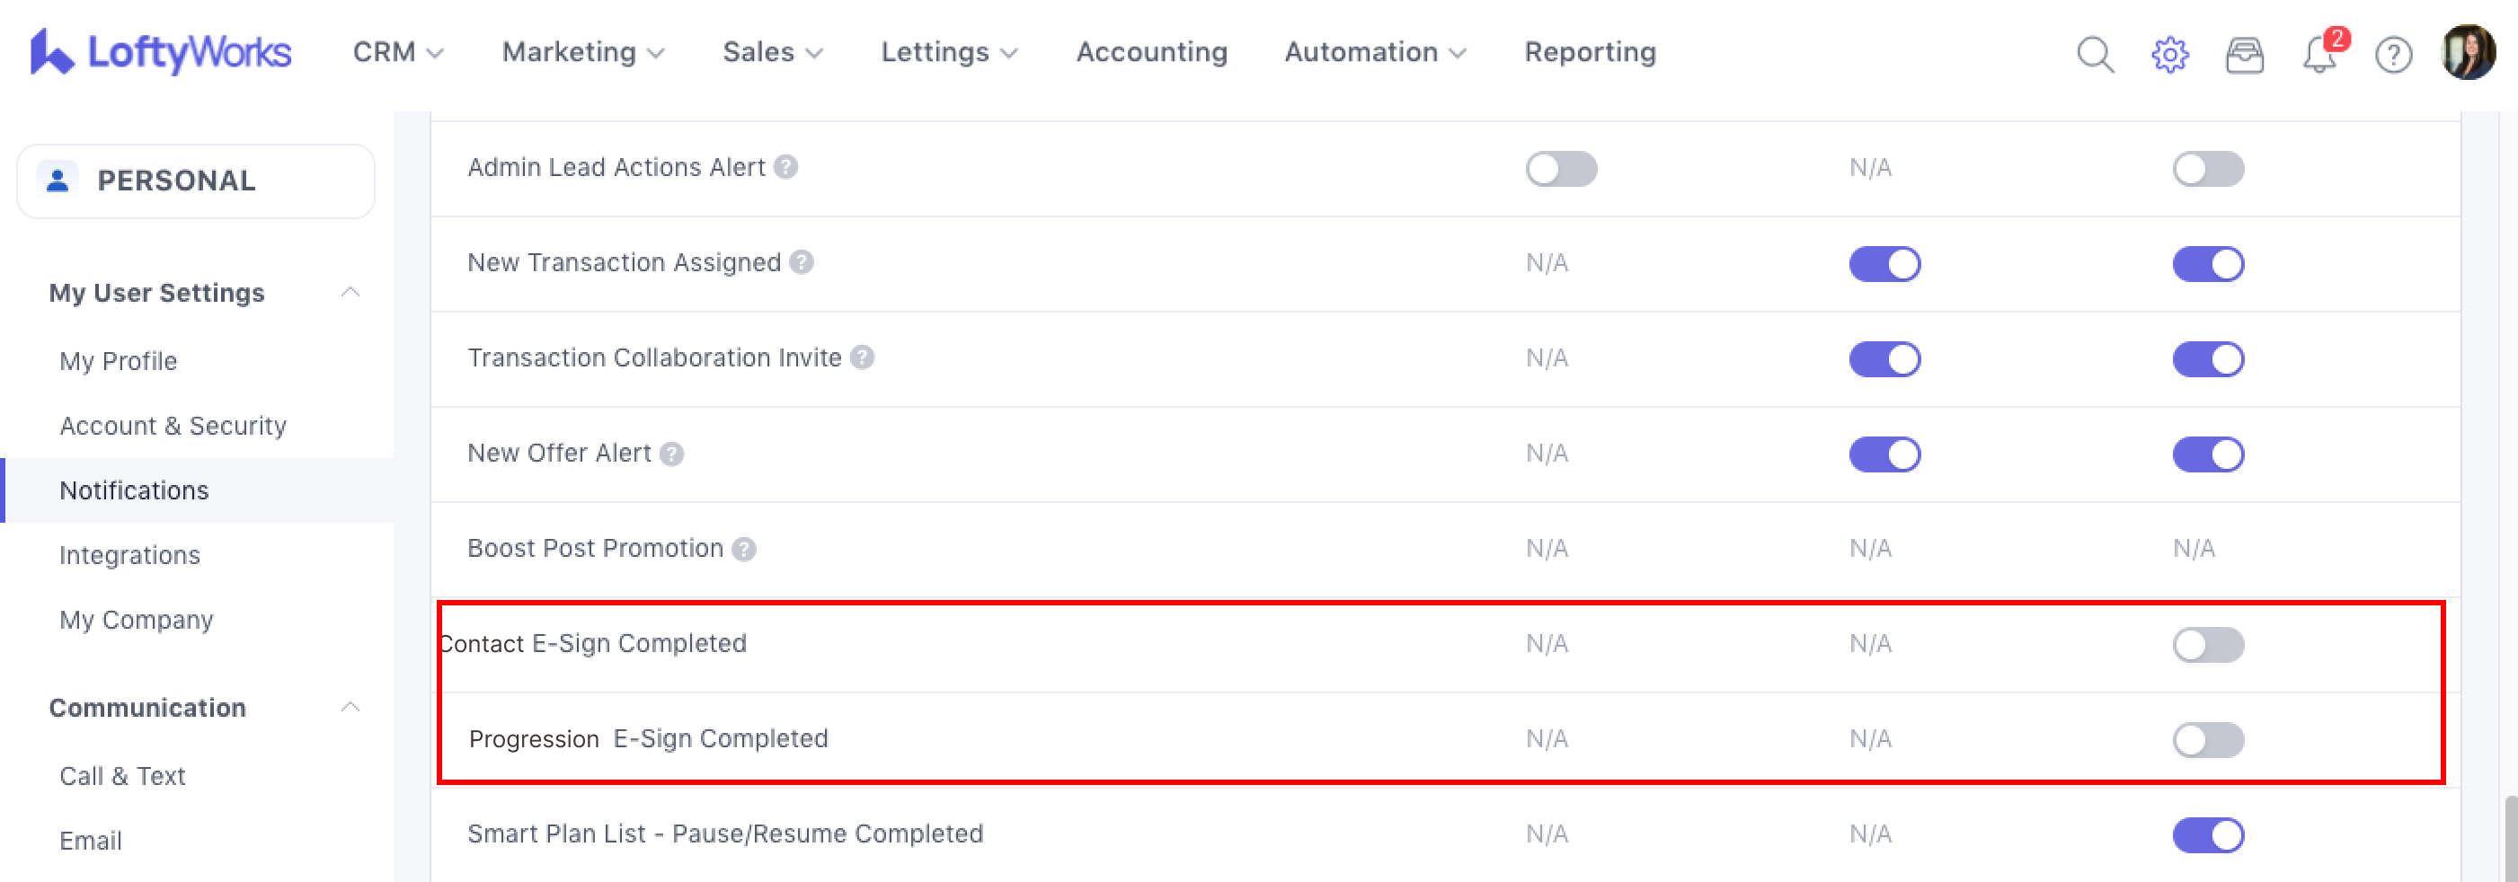Open the Reporting menu
This screenshot has height=882, width=2518.
point(1590,52)
